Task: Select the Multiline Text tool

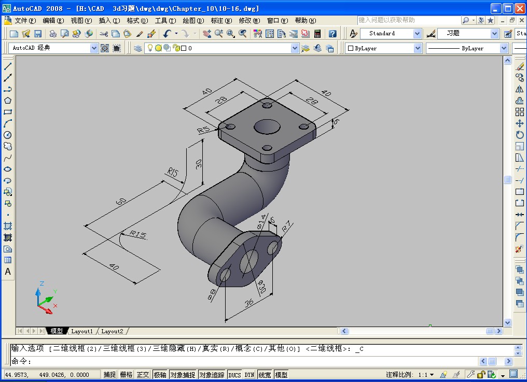Action: coord(8,272)
